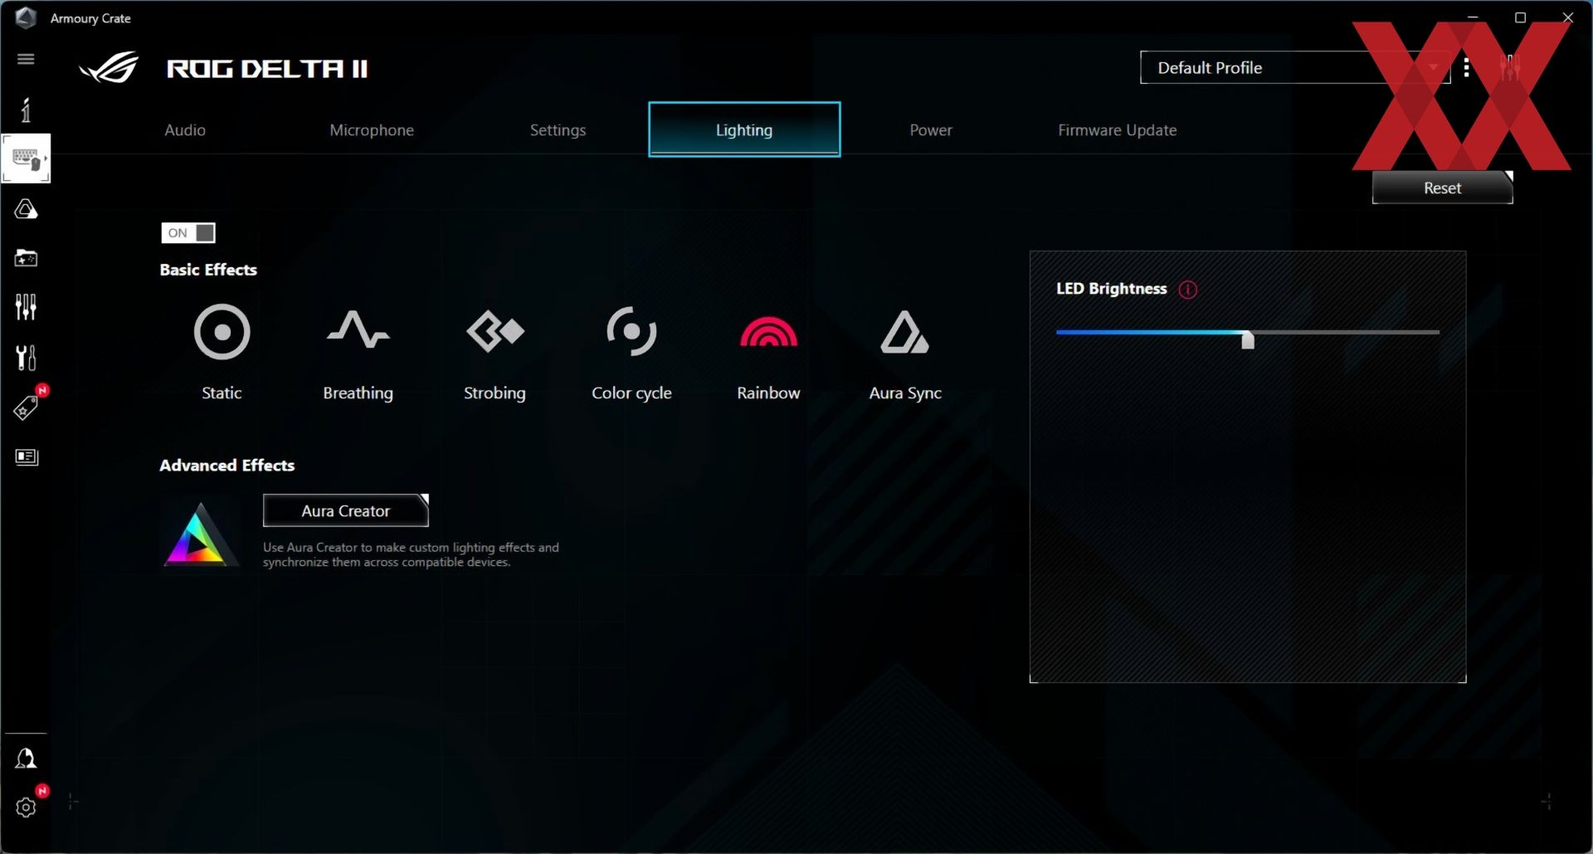Click the ROG DELTA II device title

point(267,69)
